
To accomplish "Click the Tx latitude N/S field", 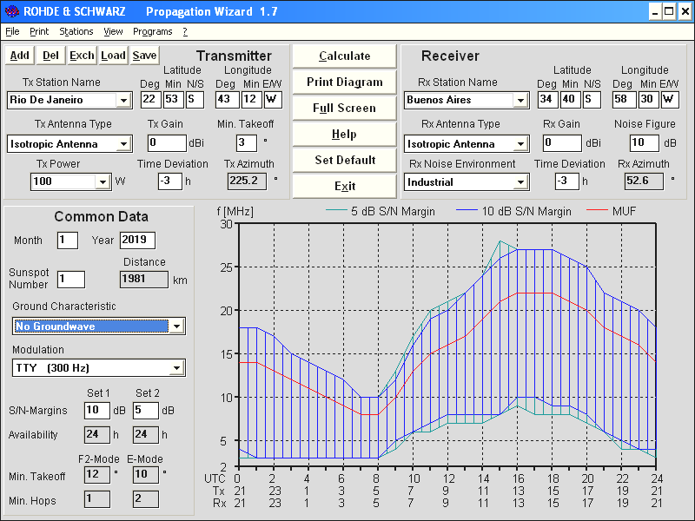I will (195, 100).
